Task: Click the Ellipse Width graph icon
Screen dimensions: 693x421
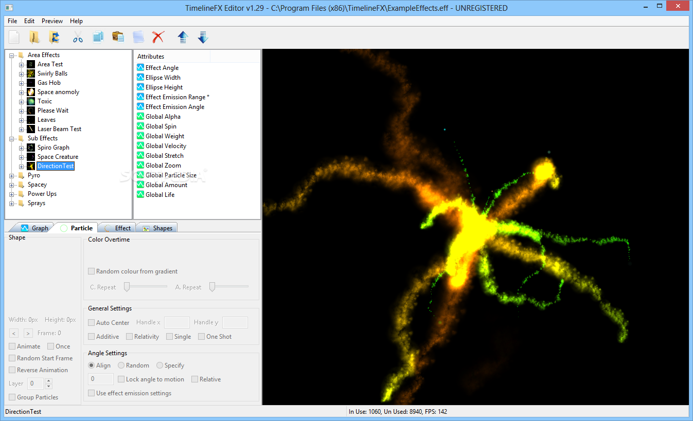Action: pos(140,78)
